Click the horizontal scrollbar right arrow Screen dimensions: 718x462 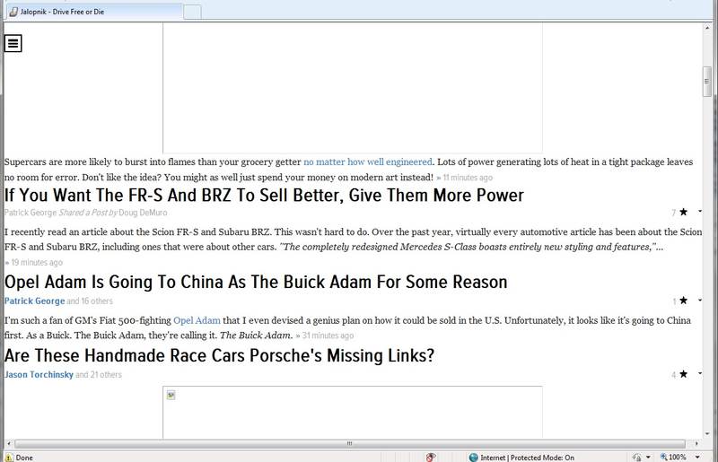click(696, 444)
